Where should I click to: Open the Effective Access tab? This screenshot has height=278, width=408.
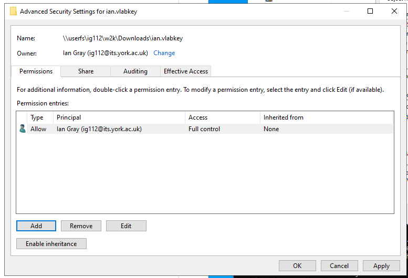(186, 71)
